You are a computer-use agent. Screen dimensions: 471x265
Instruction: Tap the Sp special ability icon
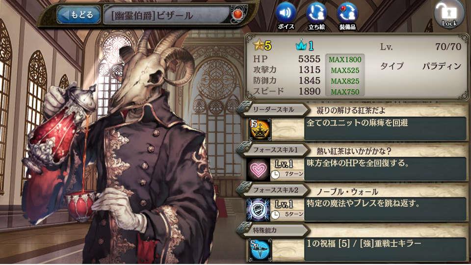coord(260,250)
